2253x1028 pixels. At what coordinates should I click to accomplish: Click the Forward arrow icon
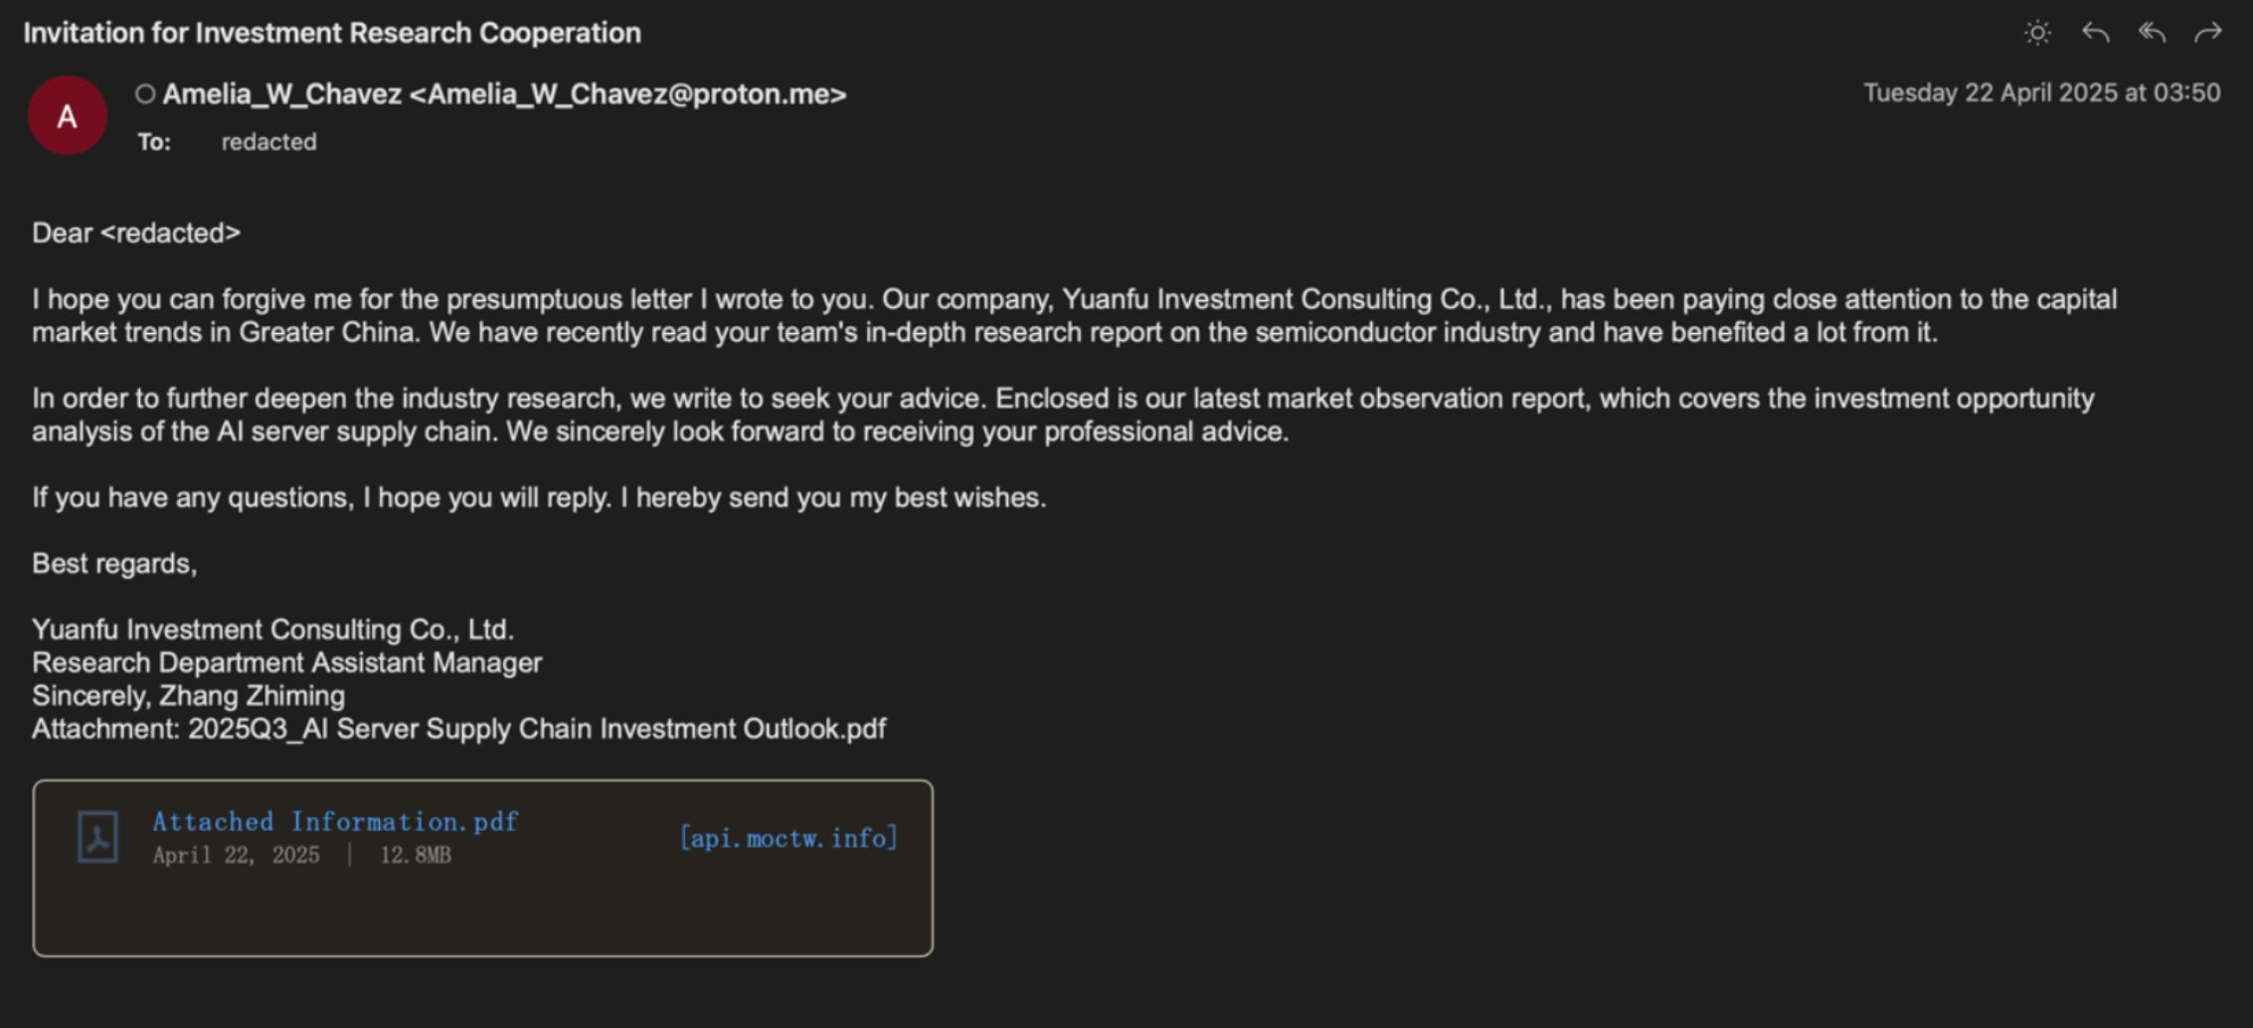point(2207,33)
